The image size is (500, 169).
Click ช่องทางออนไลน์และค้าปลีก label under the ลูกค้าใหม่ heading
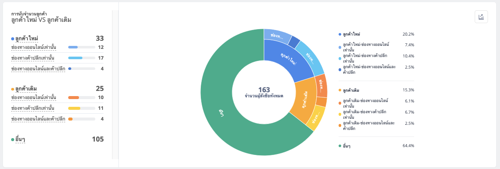coord(38,69)
